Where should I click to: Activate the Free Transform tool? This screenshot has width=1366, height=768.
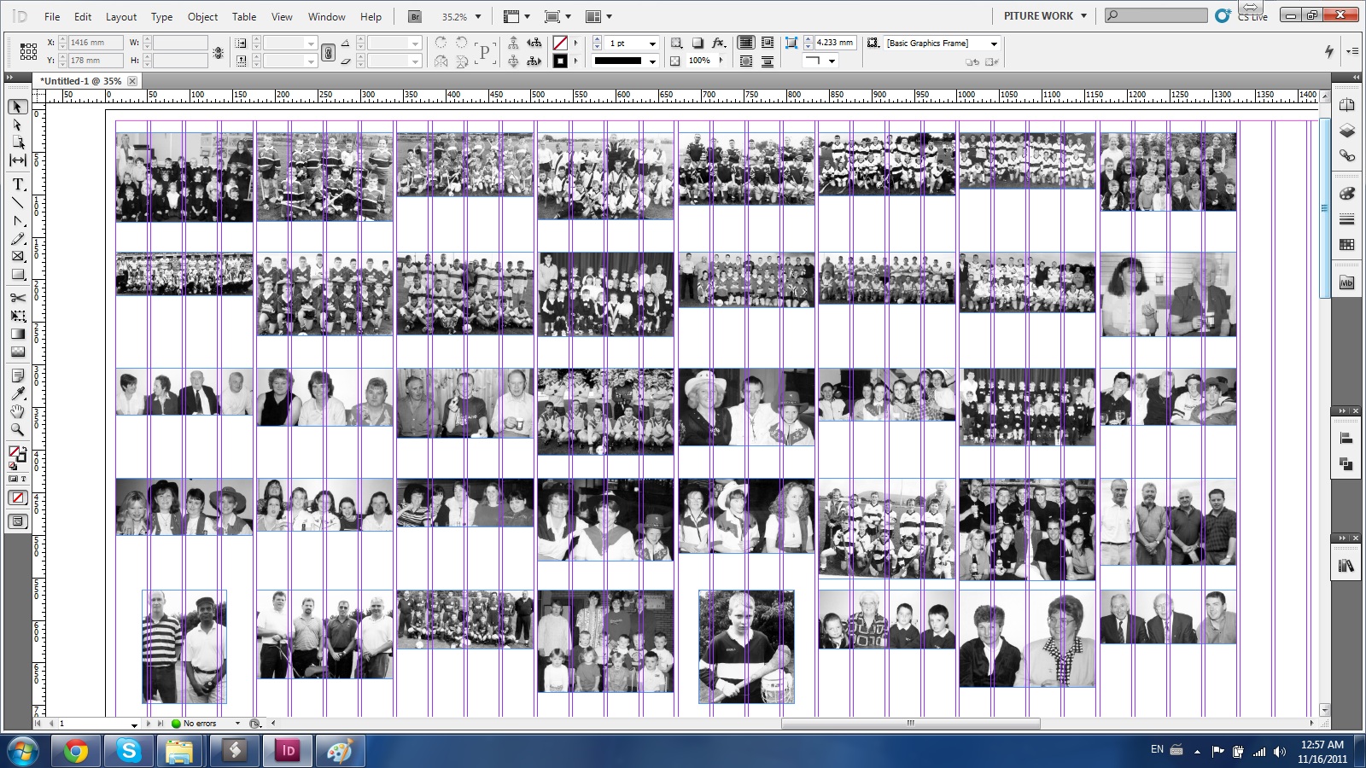point(18,316)
